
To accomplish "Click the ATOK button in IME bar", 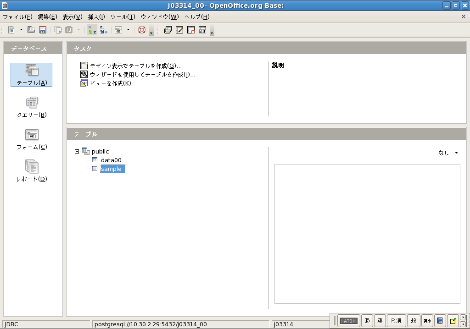I will click(x=348, y=321).
